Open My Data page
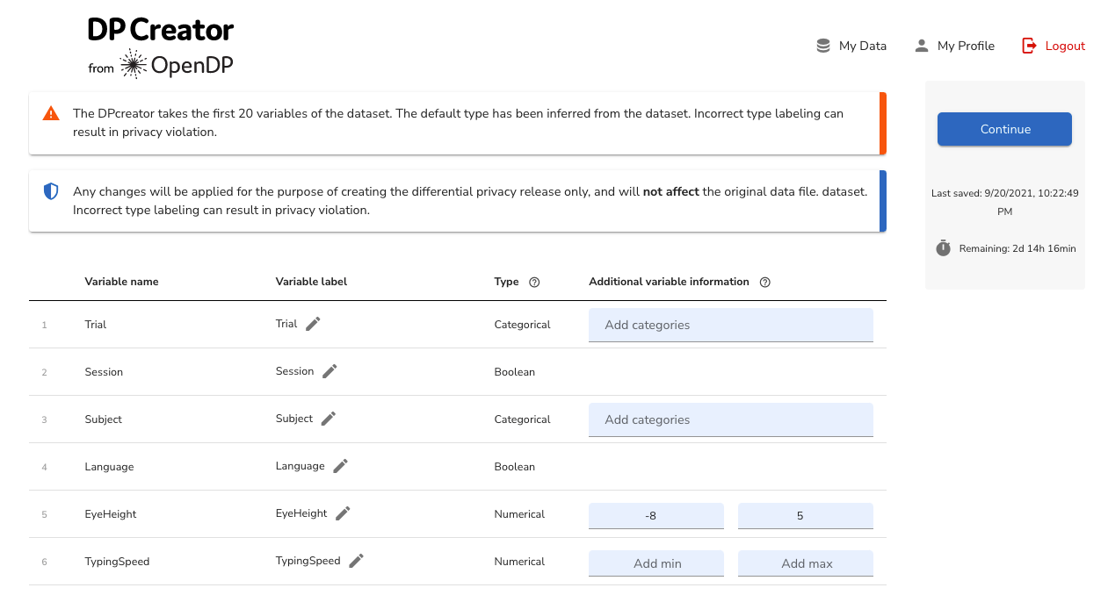Screen dimensions: 1108x595 click(x=851, y=46)
